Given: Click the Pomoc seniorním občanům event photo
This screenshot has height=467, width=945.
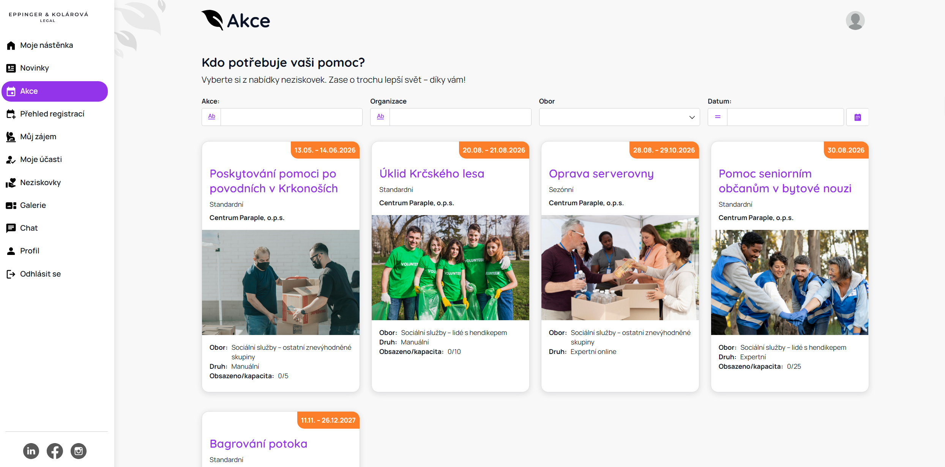Looking at the screenshot, I should pyautogui.click(x=789, y=282).
